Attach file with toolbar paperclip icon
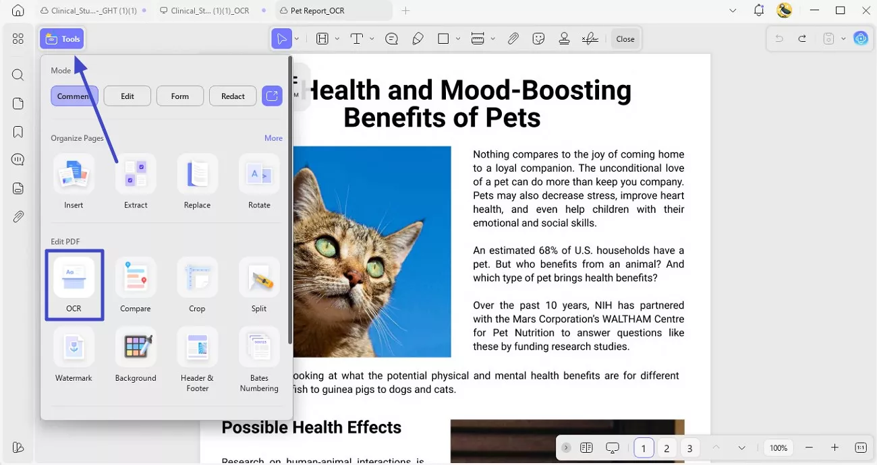Image resolution: width=877 pixels, height=465 pixels. pyautogui.click(x=513, y=39)
